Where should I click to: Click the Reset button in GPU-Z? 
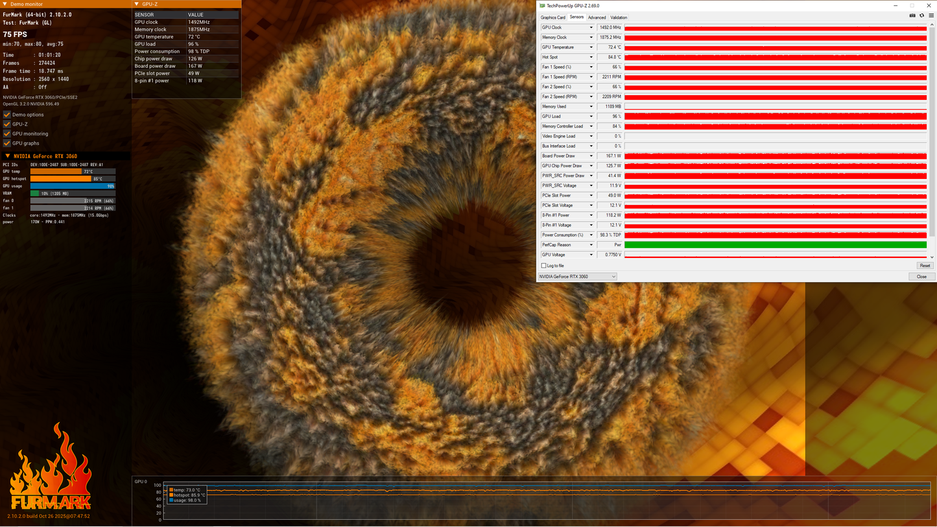pyautogui.click(x=925, y=266)
